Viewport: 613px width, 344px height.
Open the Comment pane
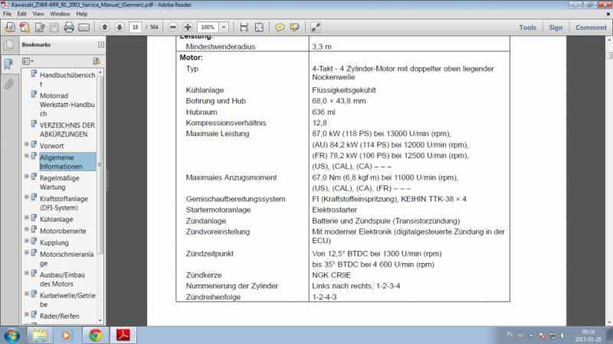click(591, 28)
